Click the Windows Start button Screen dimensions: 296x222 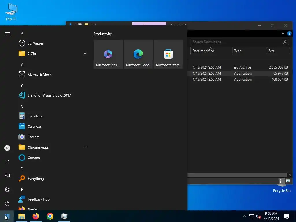tap(7, 216)
